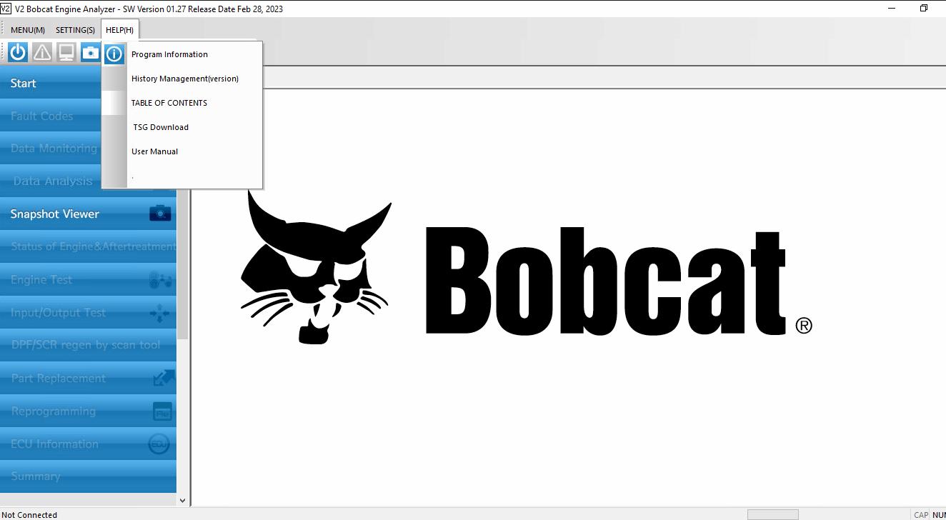The width and height of the screenshot is (946, 520).
Task: Open the MENU(M) menu
Action: pos(26,30)
